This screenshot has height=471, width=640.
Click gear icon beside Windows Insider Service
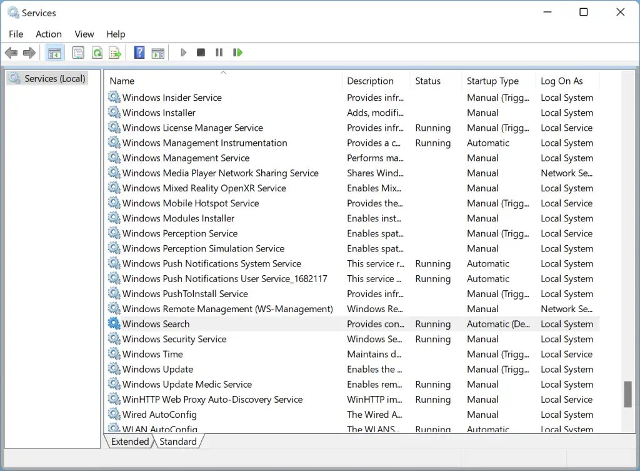coord(114,97)
